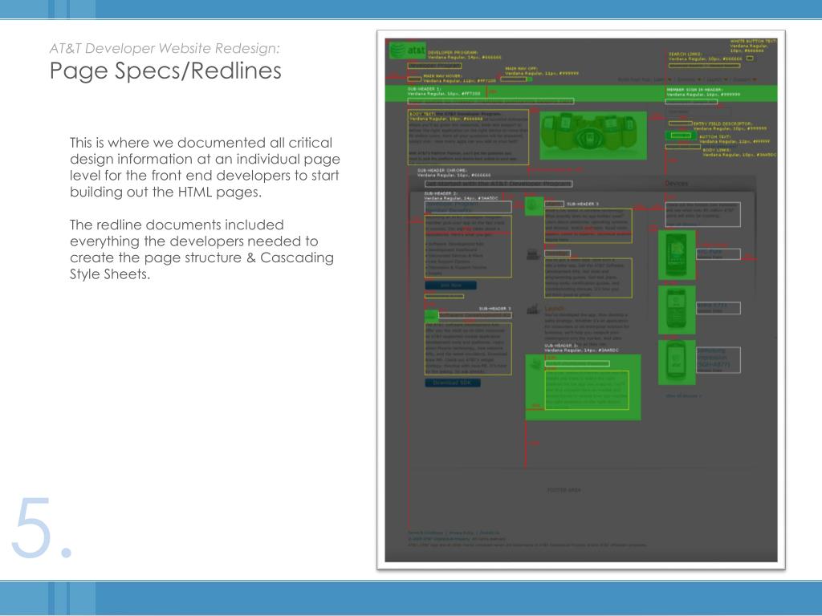Image resolution: width=822 pixels, height=616 pixels.
Task: Select the first device phone thumbnail
Action: click(x=677, y=255)
